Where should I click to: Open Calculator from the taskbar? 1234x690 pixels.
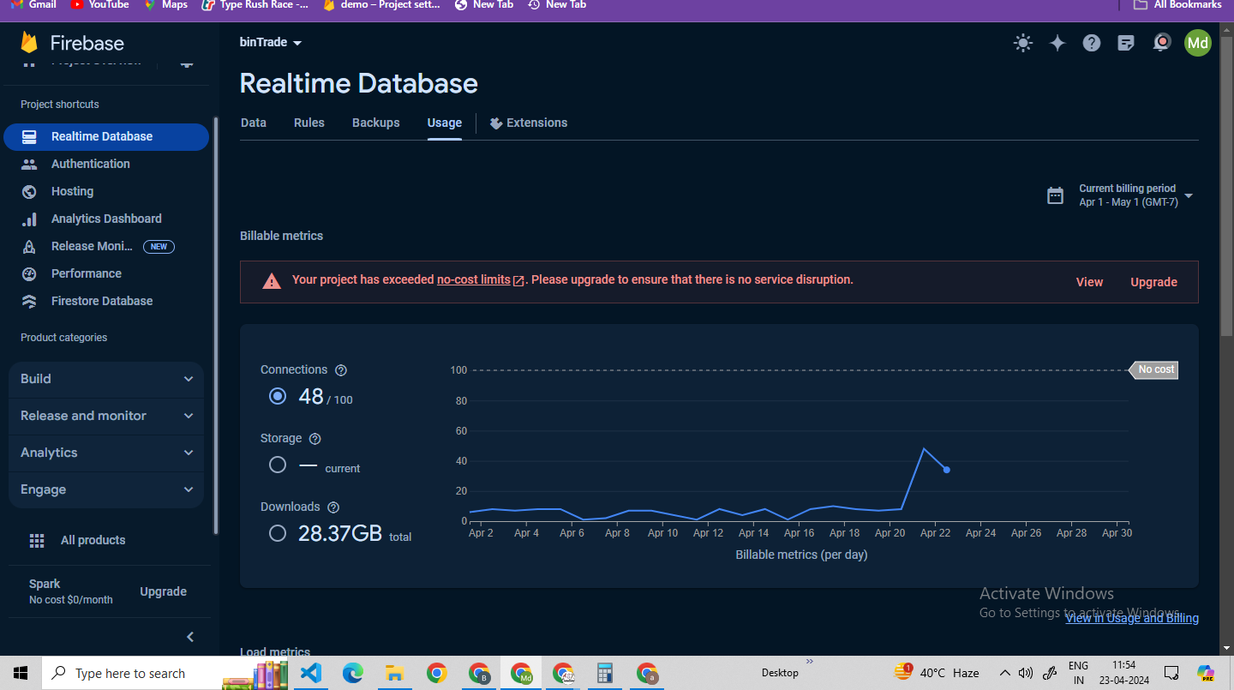click(605, 673)
